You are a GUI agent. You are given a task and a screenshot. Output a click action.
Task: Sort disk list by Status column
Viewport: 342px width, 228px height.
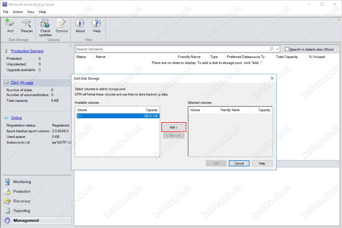pos(84,57)
